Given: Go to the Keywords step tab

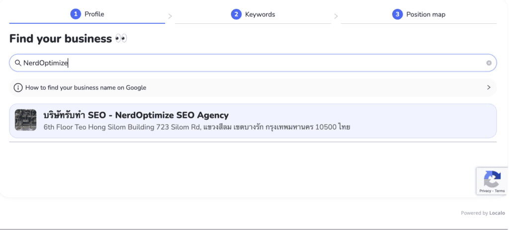Looking at the screenshot, I should click(x=259, y=14).
